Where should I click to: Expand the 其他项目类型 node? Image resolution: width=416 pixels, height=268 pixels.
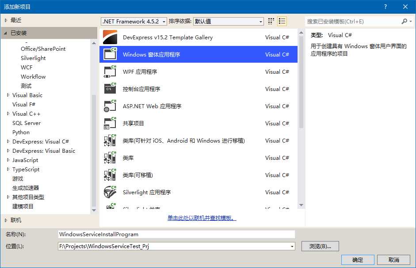[8, 197]
